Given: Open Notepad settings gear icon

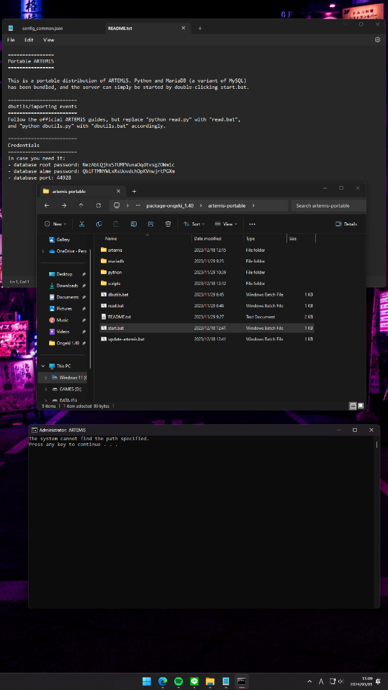Looking at the screenshot, I should (x=378, y=40).
